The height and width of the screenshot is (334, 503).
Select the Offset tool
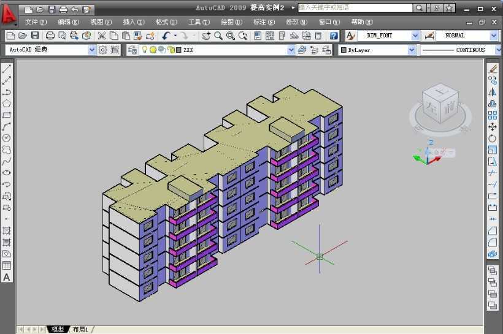(x=493, y=104)
